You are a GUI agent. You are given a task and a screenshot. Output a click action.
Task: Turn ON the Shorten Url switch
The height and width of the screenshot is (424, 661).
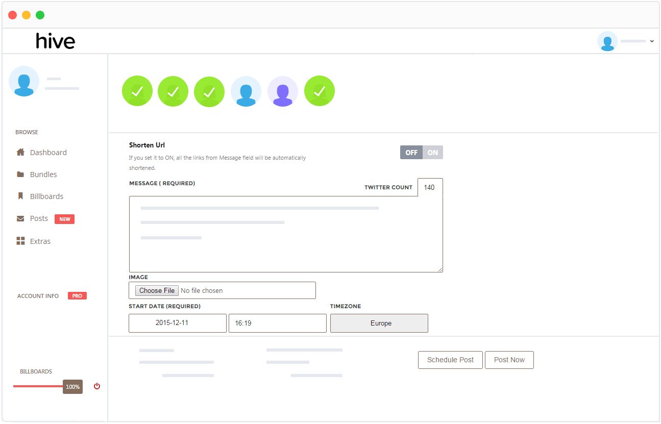[432, 152]
